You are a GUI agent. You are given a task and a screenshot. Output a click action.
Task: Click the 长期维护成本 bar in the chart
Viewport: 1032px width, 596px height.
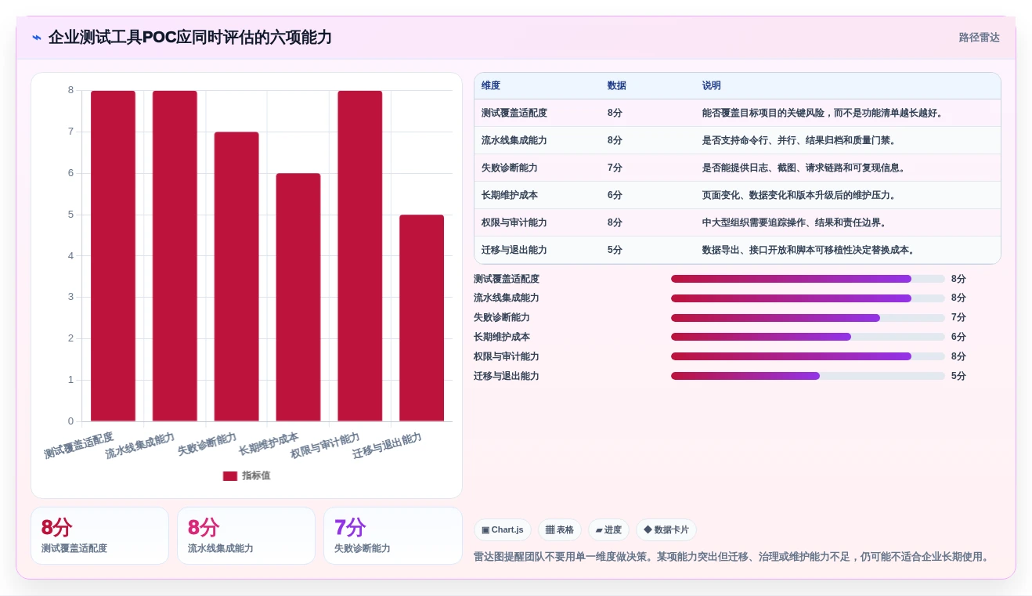(x=298, y=298)
